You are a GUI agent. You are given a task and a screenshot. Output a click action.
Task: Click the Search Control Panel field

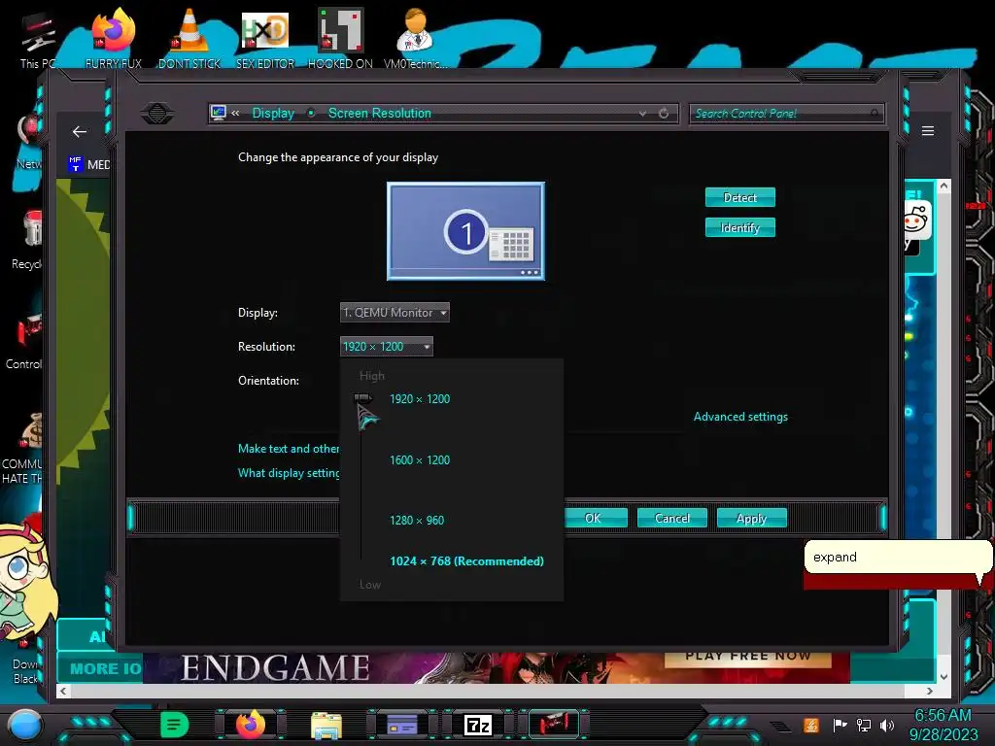click(787, 114)
